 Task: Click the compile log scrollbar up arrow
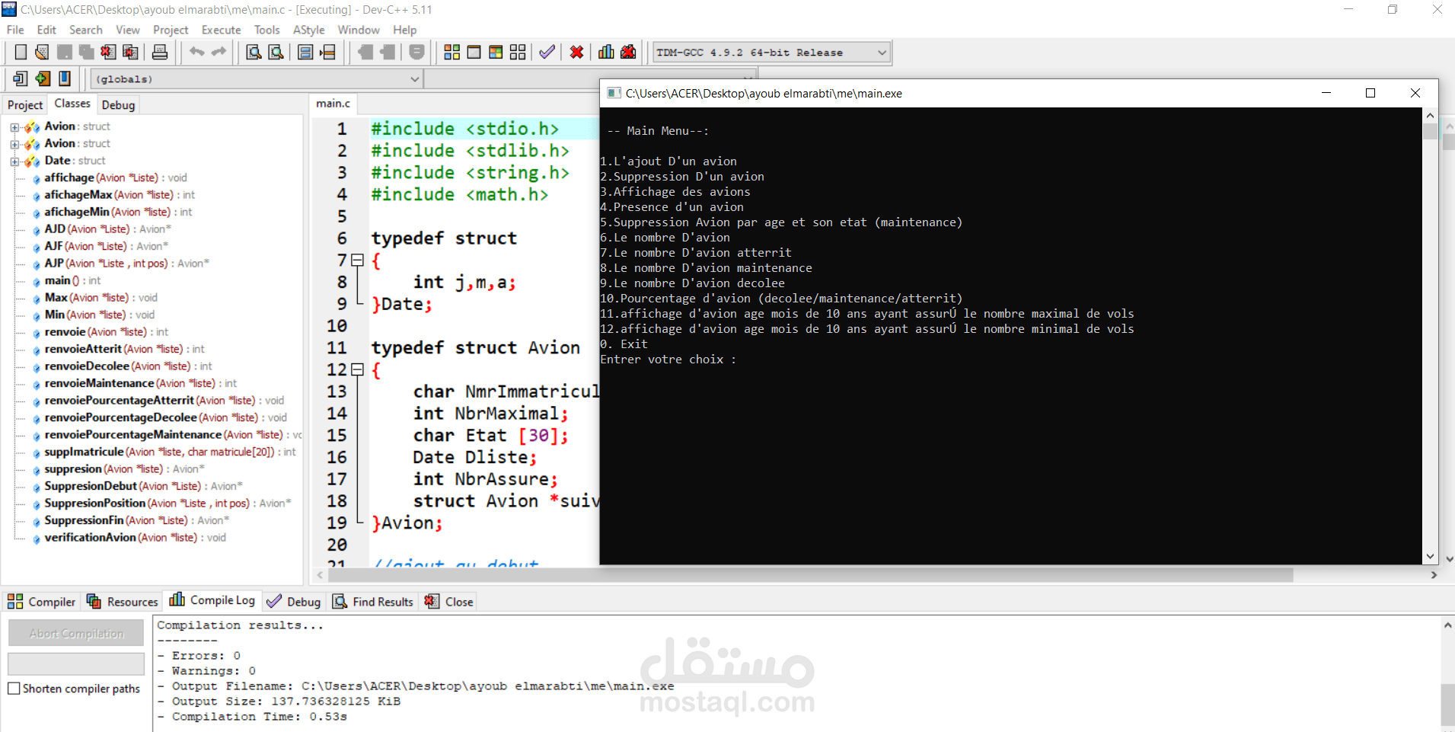[x=1447, y=625]
